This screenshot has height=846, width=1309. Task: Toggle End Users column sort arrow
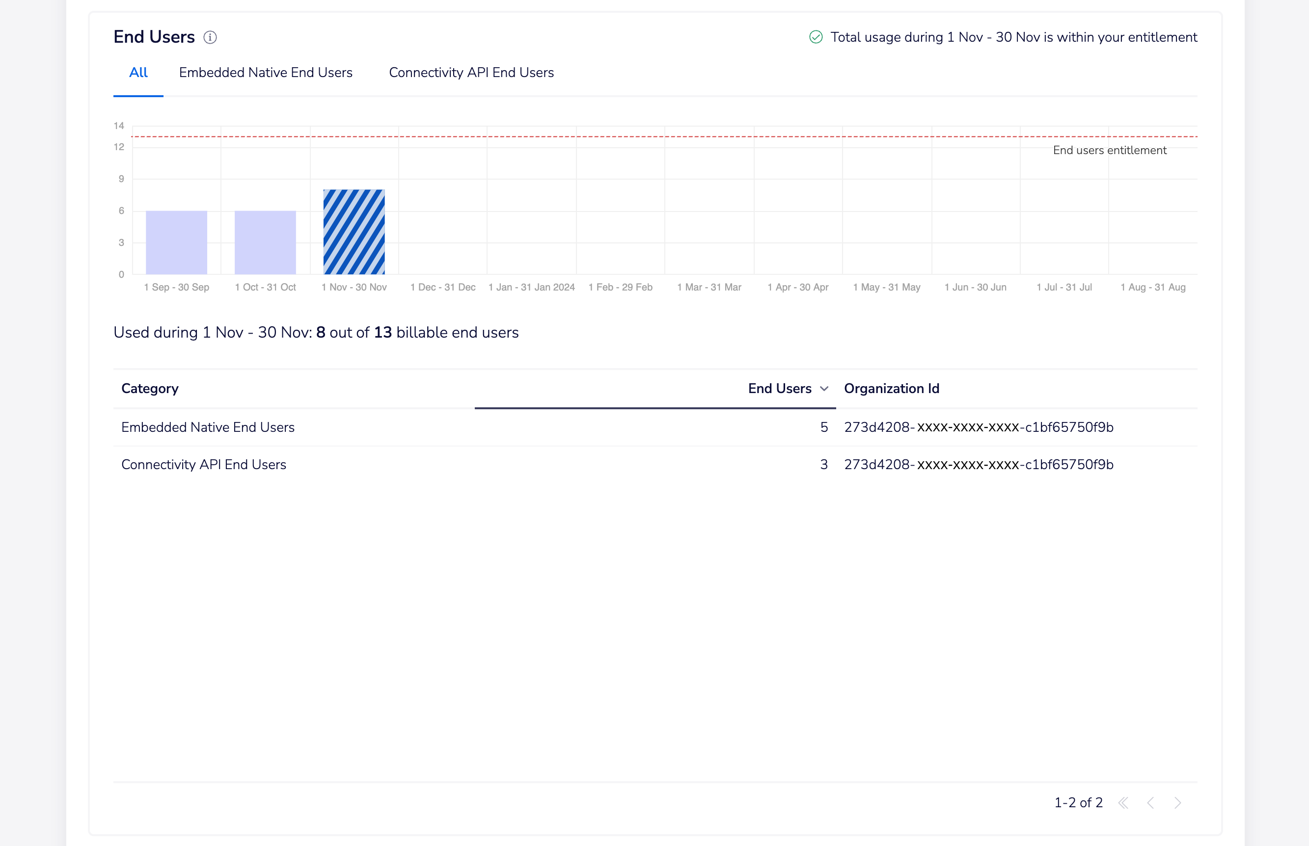tap(824, 389)
